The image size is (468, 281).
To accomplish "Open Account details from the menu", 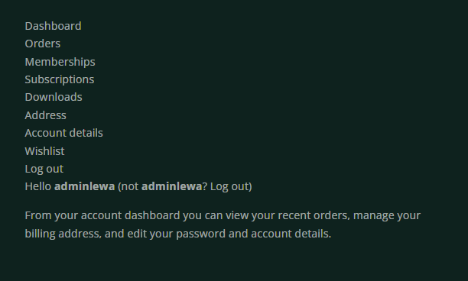I will [64, 133].
